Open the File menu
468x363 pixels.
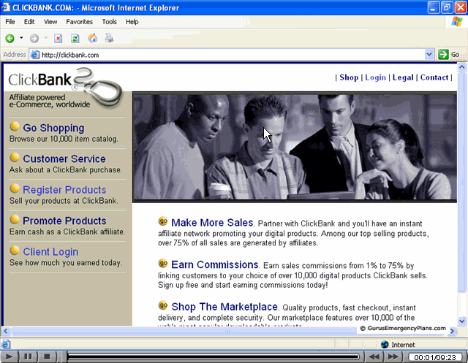tap(10, 22)
